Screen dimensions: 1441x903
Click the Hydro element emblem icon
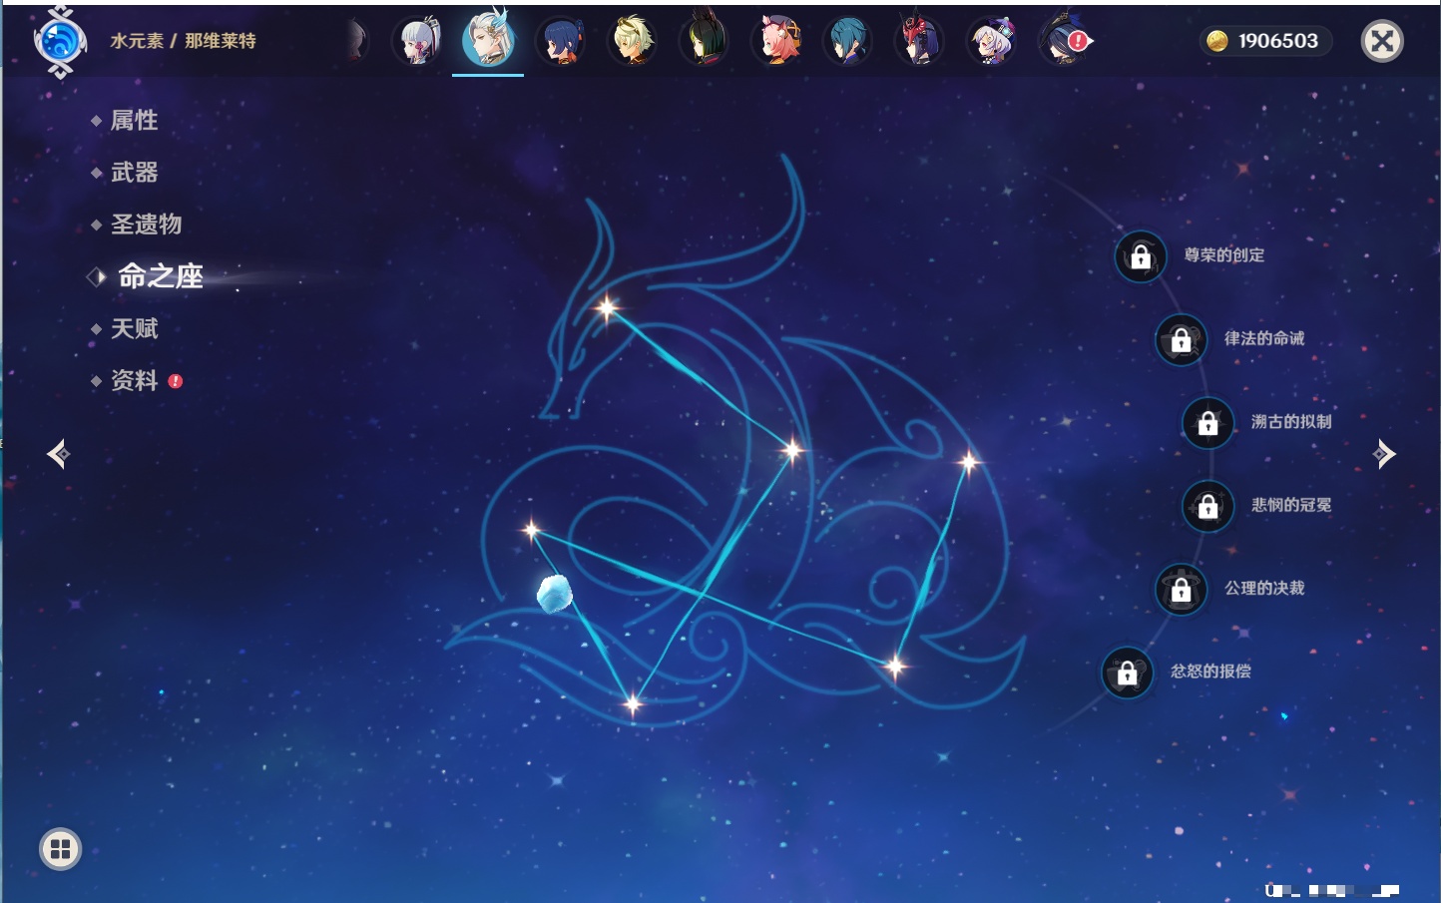click(x=60, y=42)
